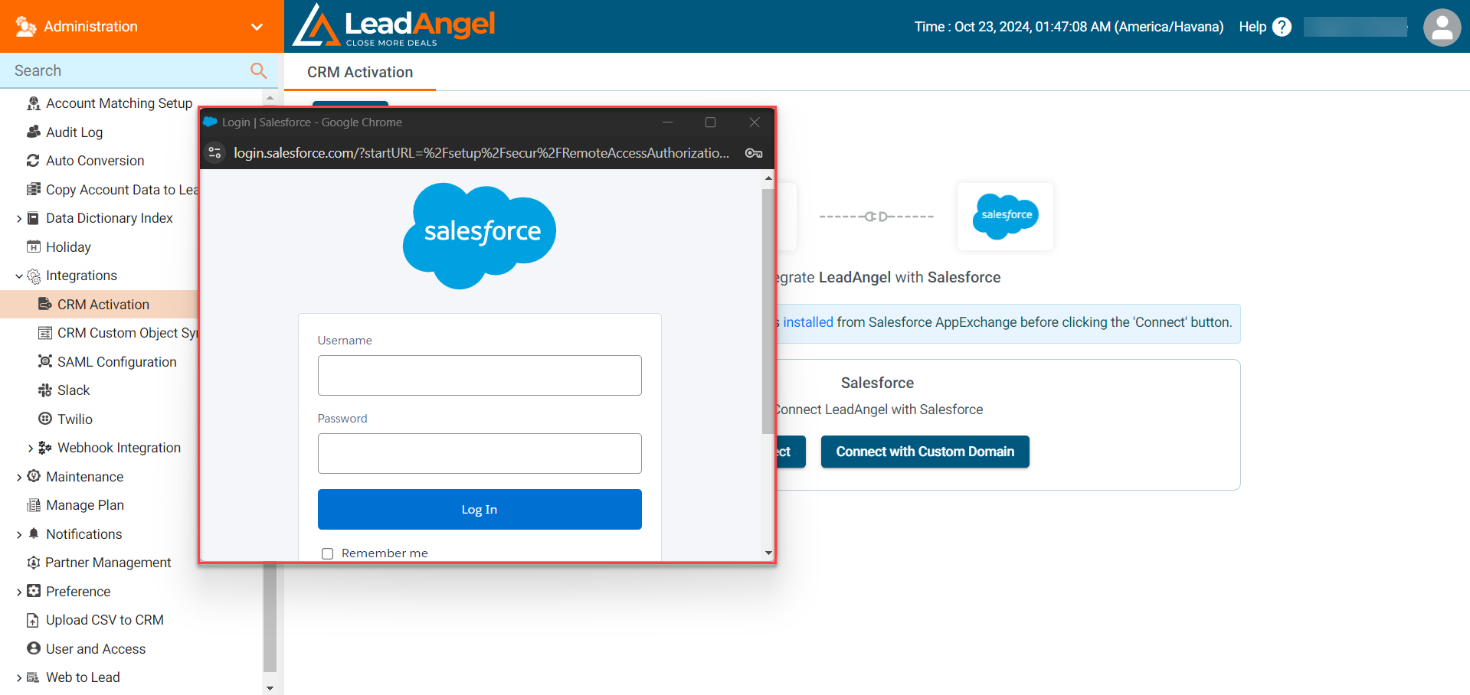
Task: Click the Salesforce logo tile on CRM page
Action: (x=1005, y=216)
